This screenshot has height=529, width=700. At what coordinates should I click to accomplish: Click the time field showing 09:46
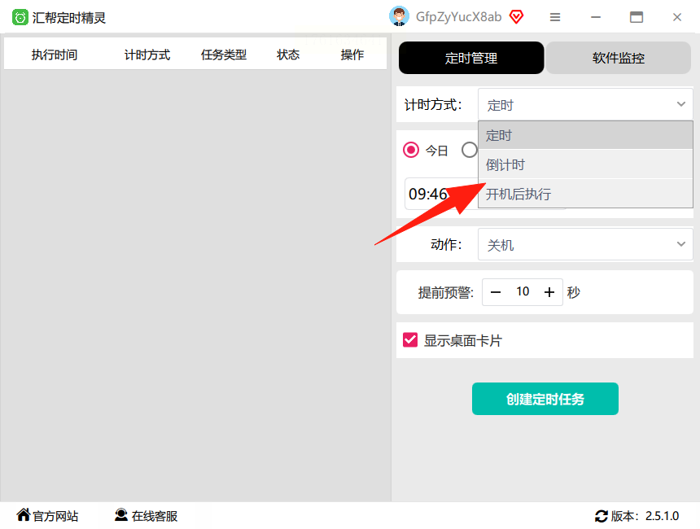(x=441, y=194)
